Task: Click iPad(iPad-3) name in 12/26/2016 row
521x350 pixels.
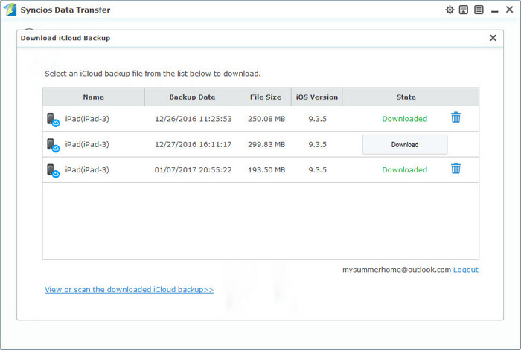Action: click(x=87, y=119)
